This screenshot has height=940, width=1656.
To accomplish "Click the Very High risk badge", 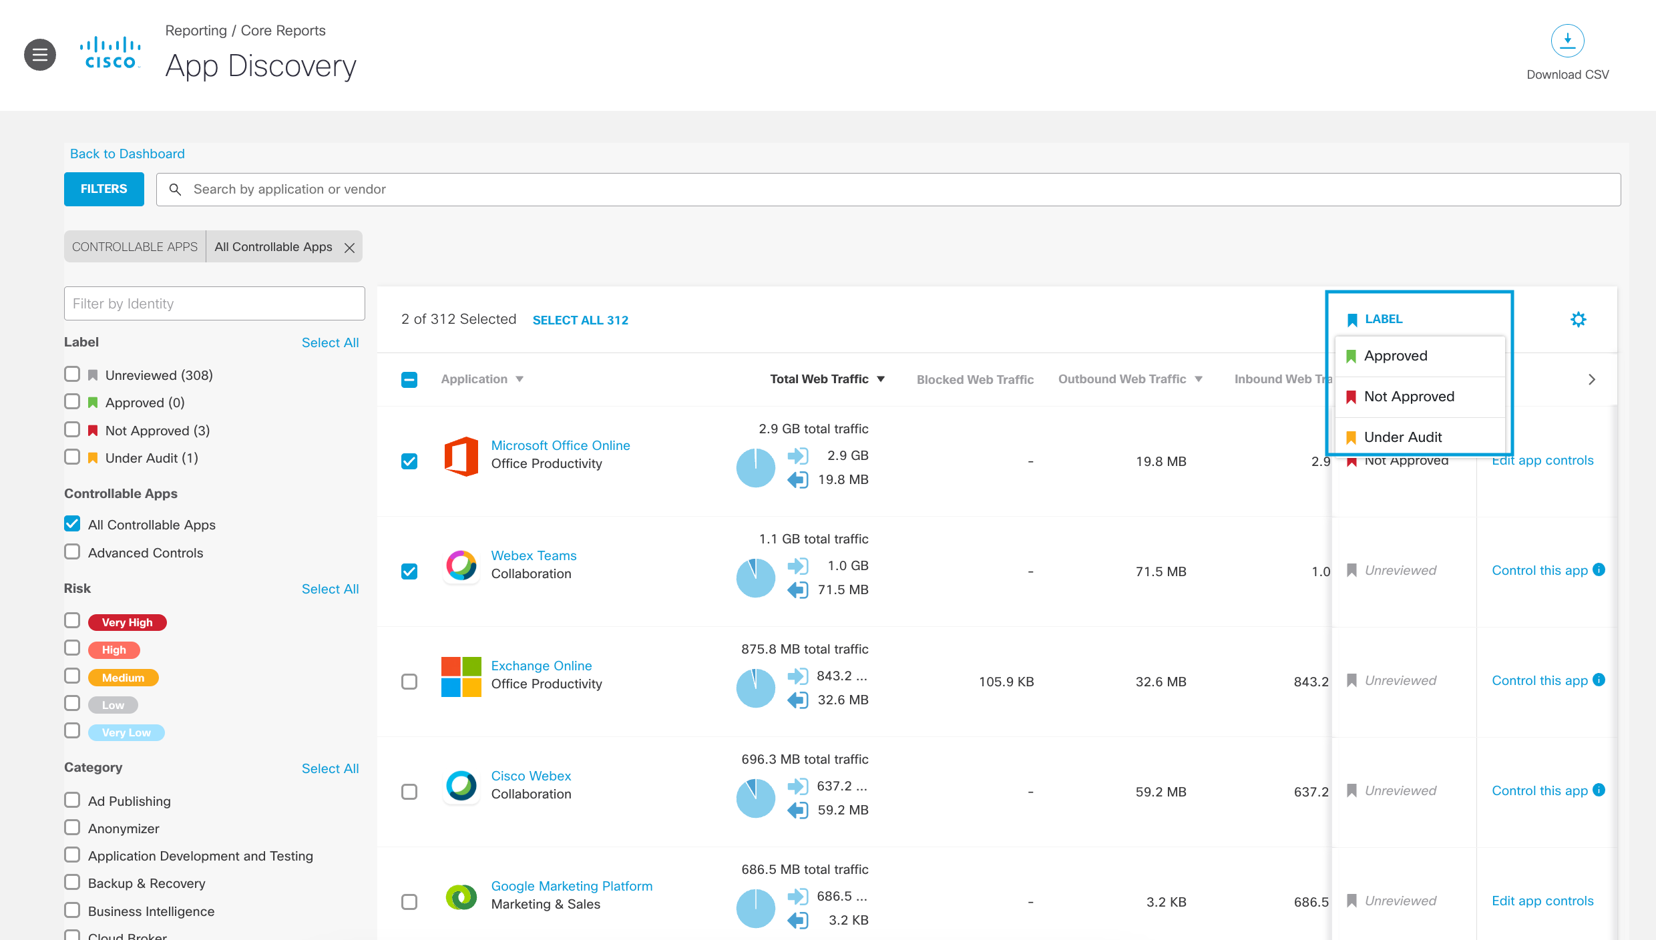I will pyautogui.click(x=127, y=622).
